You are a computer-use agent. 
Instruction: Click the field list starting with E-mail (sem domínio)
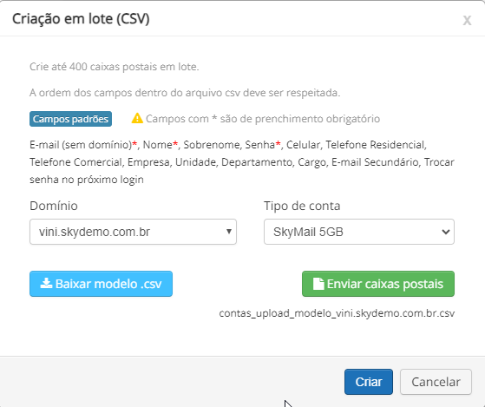(242, 162)
